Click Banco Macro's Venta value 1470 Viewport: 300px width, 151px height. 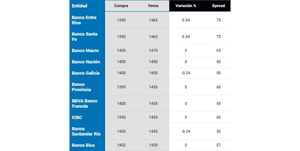(x=153, y=51)
